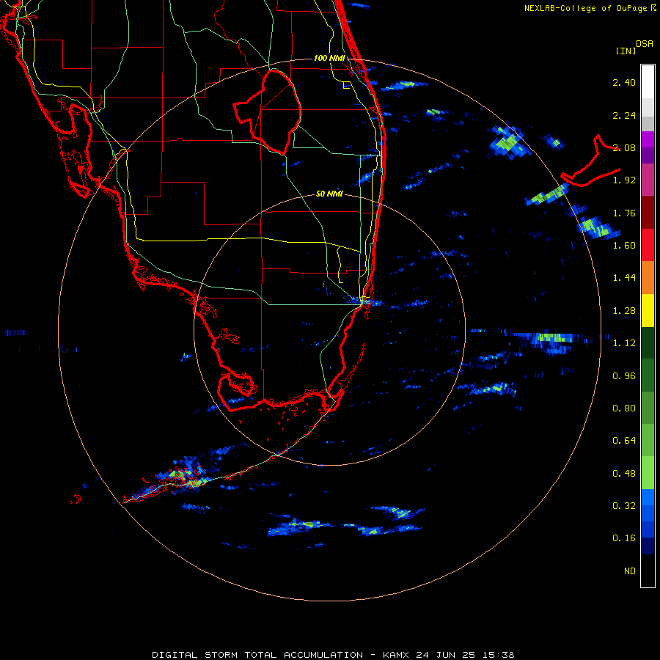Click the orange legend swatch
Screen dimensions: 660x660
(x=648, y=278)
